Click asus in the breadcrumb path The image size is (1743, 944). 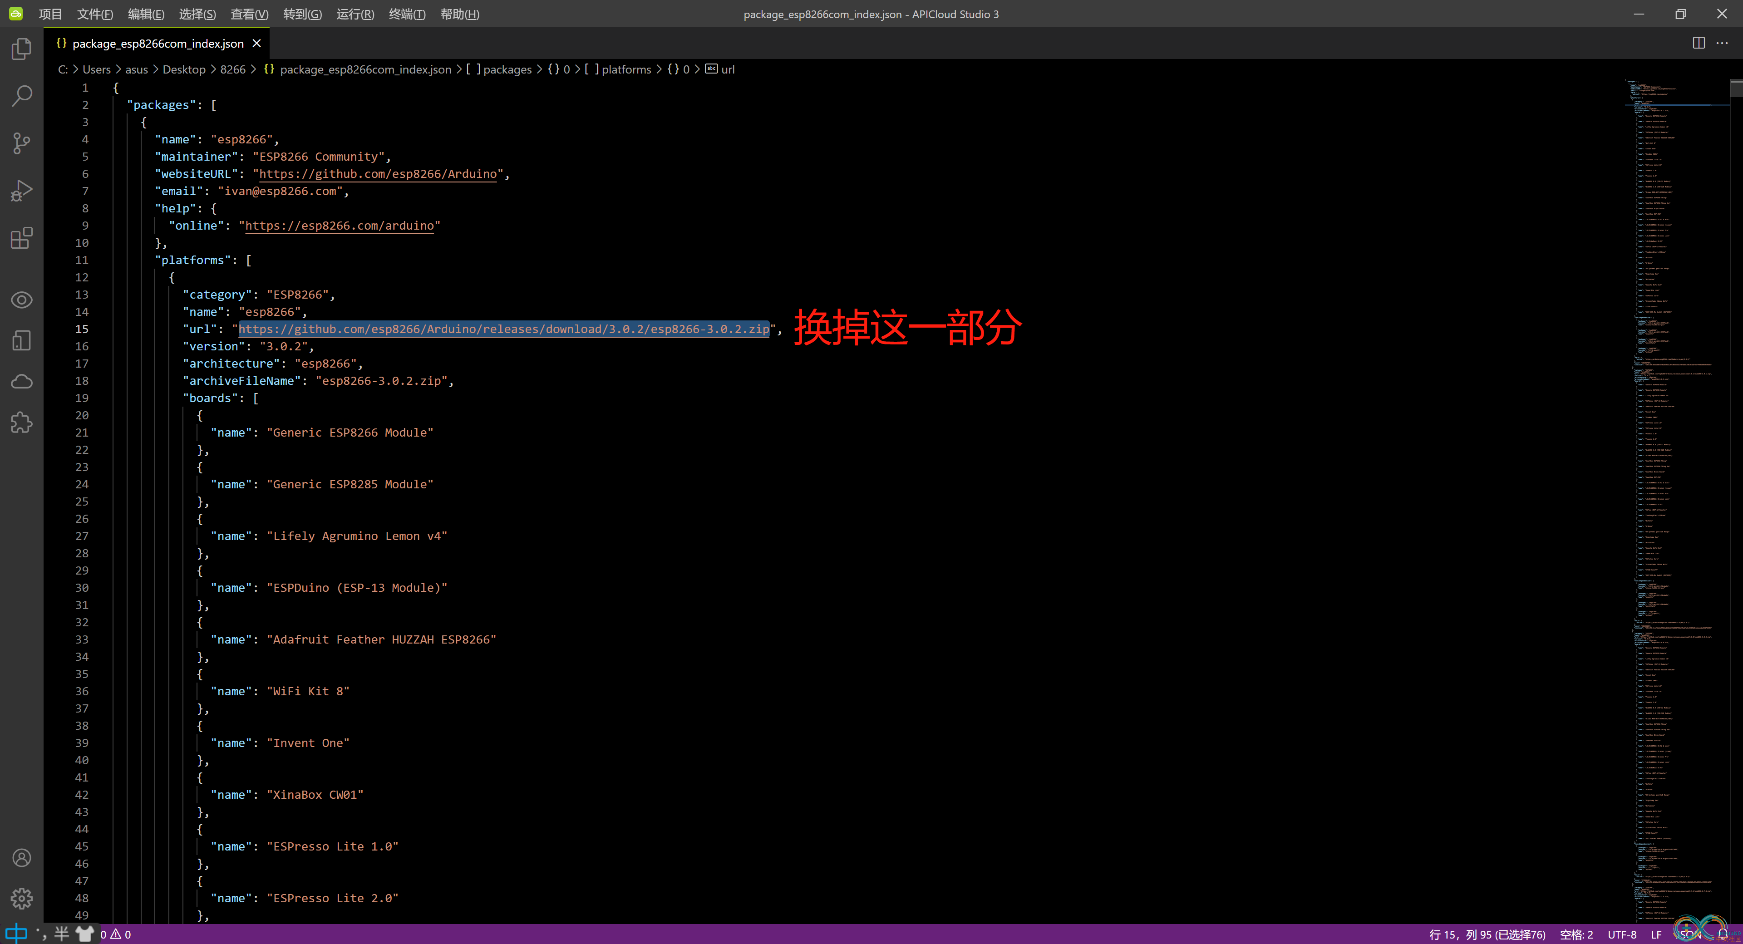pyautogui.click(x=136, y=70)
